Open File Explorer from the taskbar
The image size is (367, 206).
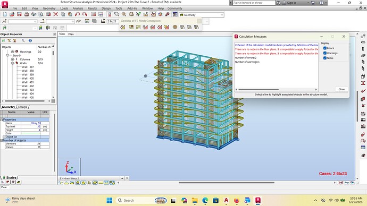(x=195, y=200)
